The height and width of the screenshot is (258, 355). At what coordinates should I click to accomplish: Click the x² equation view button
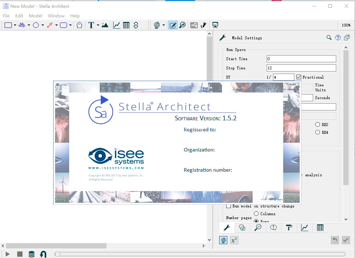pos(234,240)
